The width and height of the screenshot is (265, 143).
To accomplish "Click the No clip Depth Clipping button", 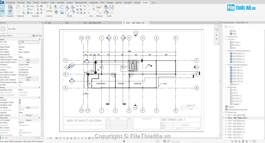I will (x=28, y=115).
